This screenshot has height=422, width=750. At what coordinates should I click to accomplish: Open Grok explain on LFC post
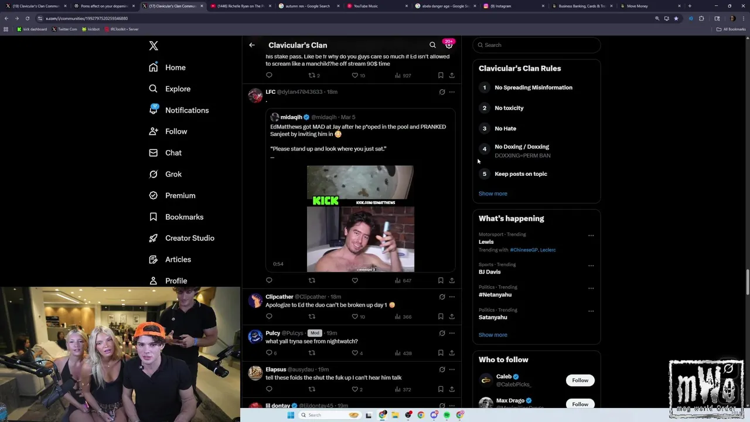(x=442, y=92)
